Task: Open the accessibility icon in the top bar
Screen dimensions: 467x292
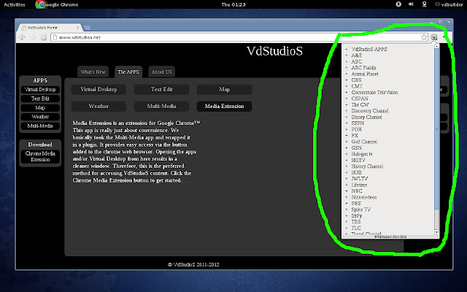Action: click(x=398, y=4)
